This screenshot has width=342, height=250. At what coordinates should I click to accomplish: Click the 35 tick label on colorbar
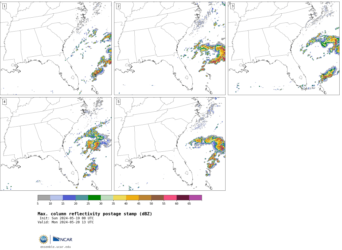[x=113, y=204]
